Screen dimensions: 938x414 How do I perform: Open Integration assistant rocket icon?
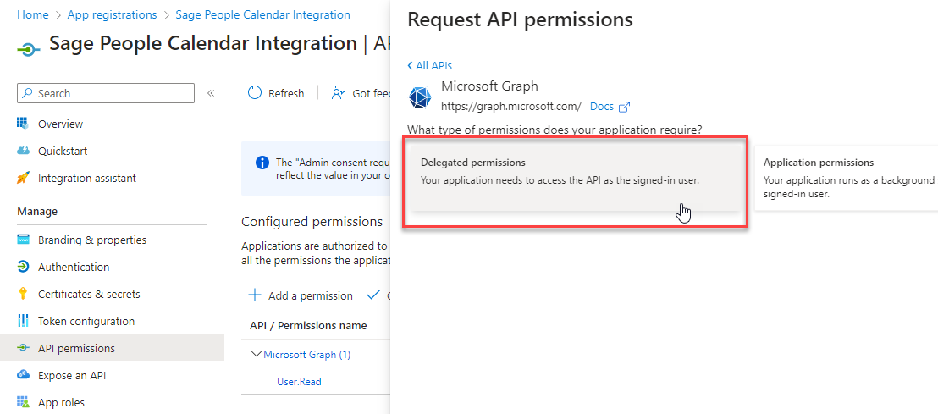point(23,178)
